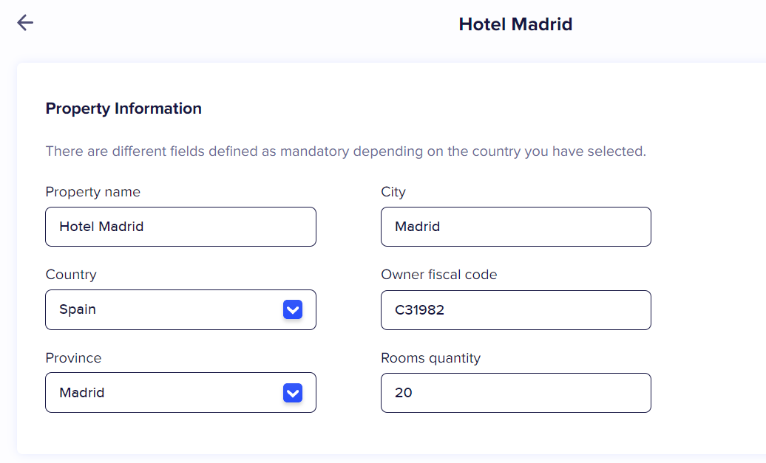This screenshot has height=463, width=766.
Task: Click the Country label
Action: (71, 275)
